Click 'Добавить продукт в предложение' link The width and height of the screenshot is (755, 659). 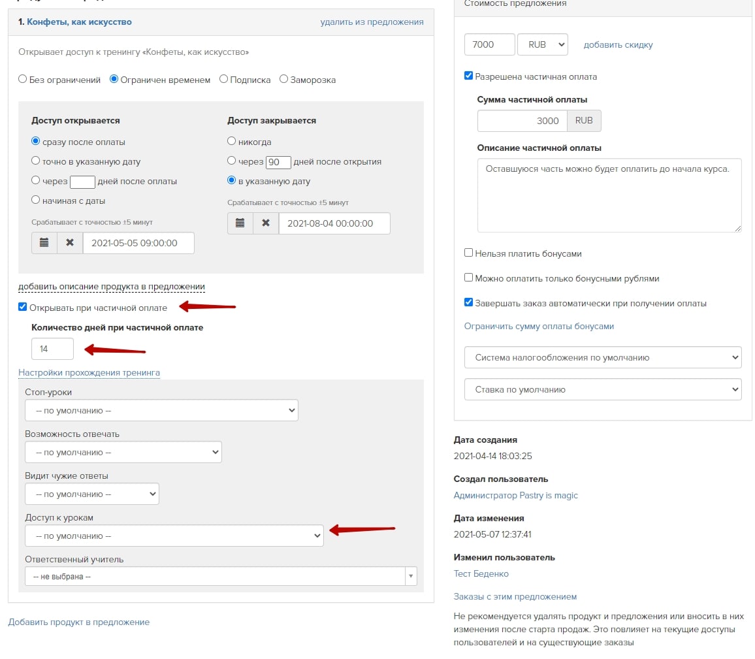[79, 622]
